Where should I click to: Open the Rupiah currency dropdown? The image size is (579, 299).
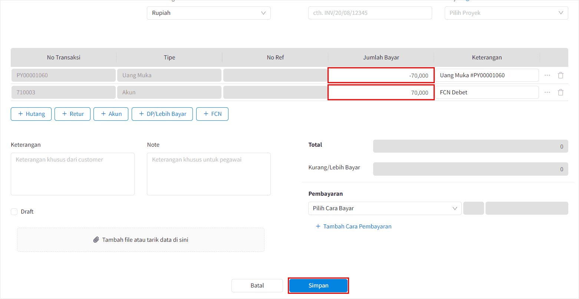(x=209, y=13)
